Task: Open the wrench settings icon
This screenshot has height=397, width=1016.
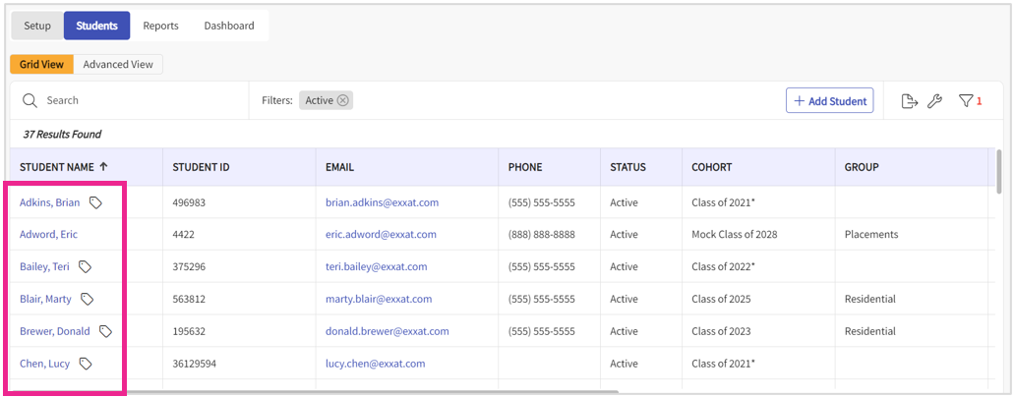Action: 935,101
